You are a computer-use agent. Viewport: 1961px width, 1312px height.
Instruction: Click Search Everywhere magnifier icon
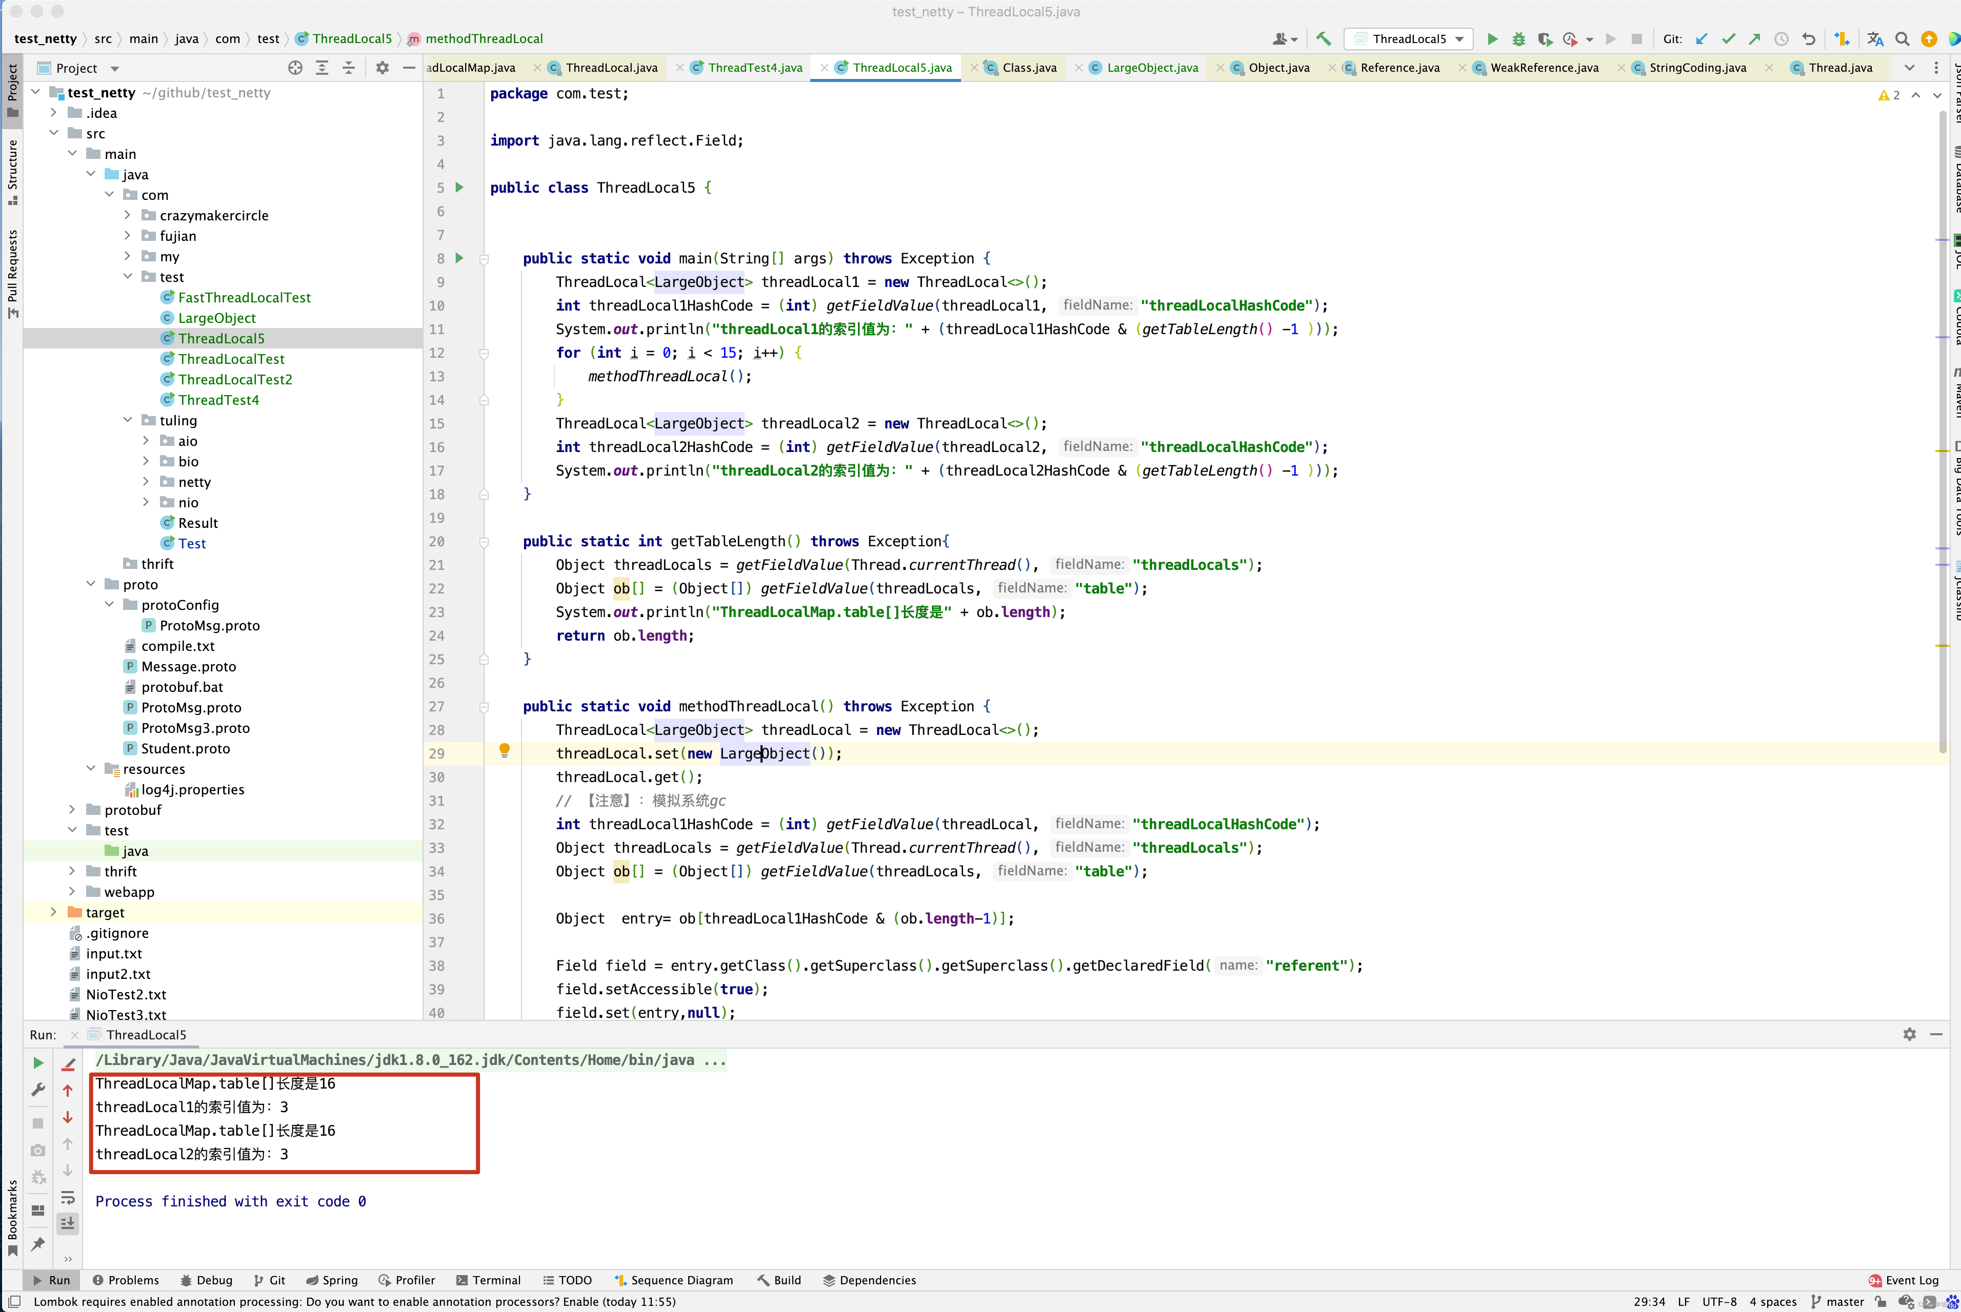[x=1902, y=38]
